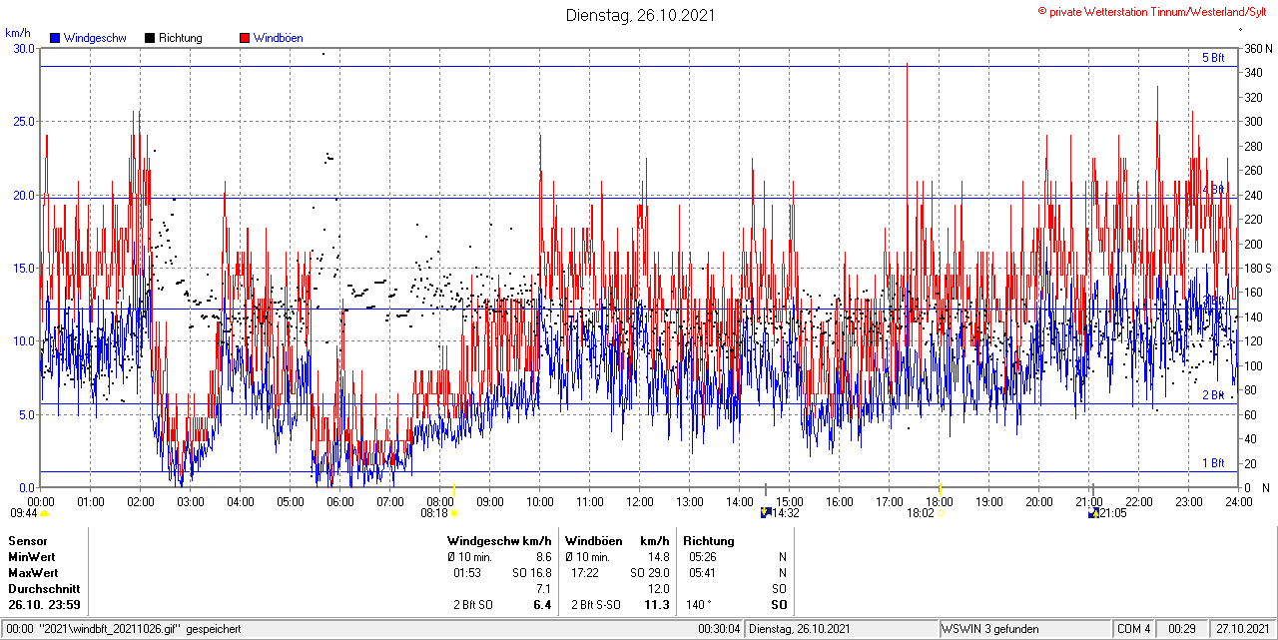Screen dimensions: 1278x640
Task: Click the status bar "windbft_20211026.gif gespeichert" message
Action: pyautogui.click(x=140, y=629)
